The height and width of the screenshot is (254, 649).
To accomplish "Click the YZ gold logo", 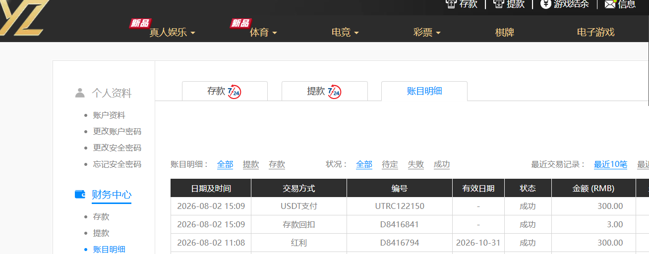I will coord(24,17).
